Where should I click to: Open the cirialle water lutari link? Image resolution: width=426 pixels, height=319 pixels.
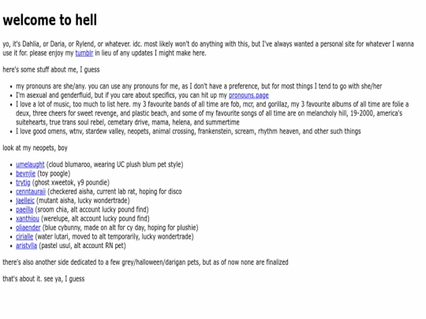(x=24, y=236)
